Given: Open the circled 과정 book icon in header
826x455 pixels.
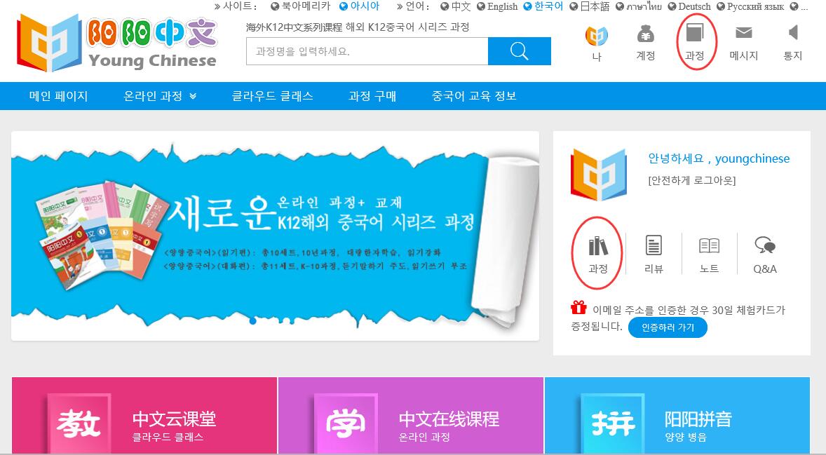Looking at the screenshot, I should click(x=695, y=34).
